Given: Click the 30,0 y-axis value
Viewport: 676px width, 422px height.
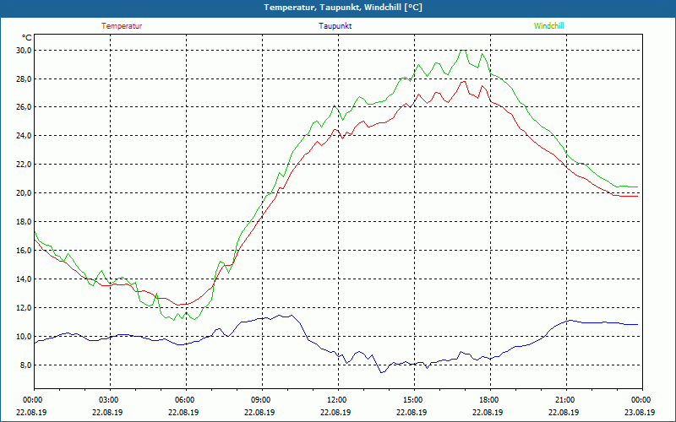Looking at the screenshot, I should (x=25, y=51).
